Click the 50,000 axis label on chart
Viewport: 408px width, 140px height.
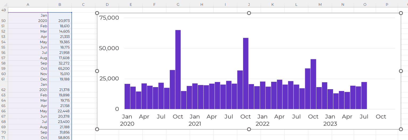coord(109,48)
